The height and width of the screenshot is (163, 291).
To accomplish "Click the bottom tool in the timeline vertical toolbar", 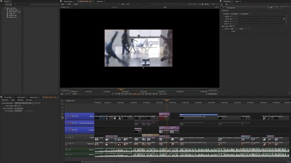I will 62,118.
